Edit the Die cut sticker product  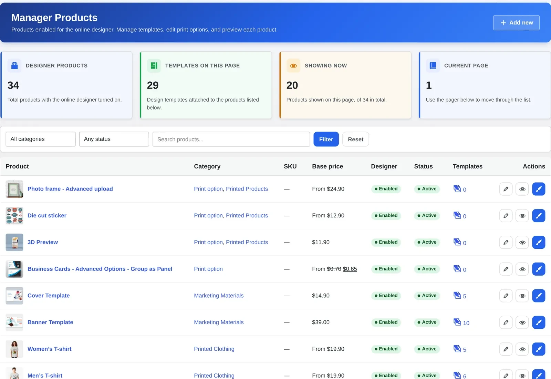[x=506, y=216]
